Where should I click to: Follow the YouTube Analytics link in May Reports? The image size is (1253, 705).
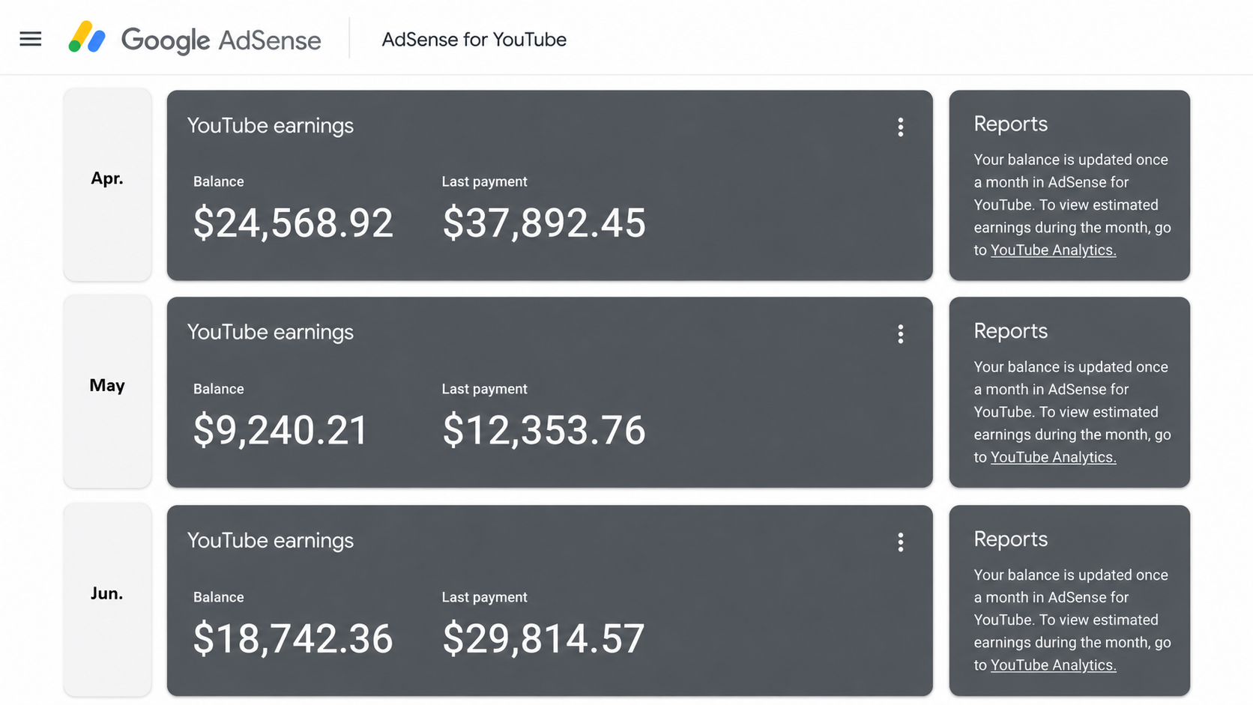point(1053,457)
